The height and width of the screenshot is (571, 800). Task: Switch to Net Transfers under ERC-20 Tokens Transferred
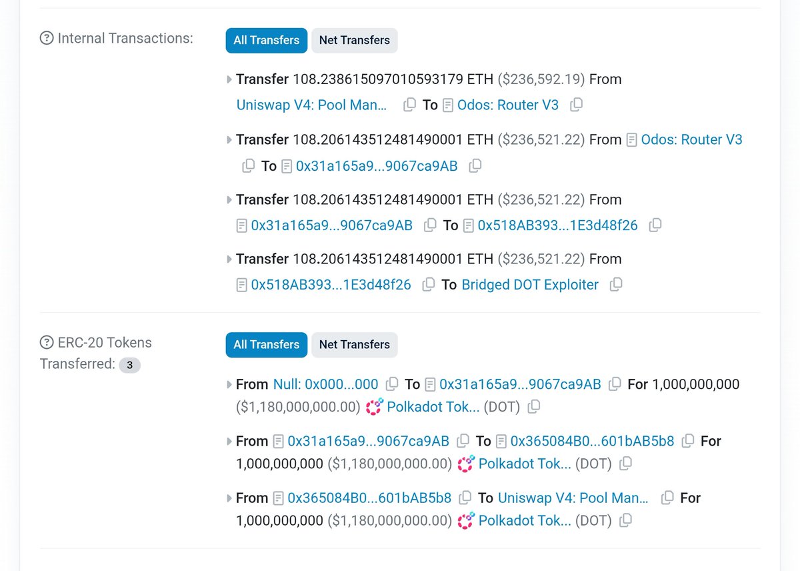point(355,344)
